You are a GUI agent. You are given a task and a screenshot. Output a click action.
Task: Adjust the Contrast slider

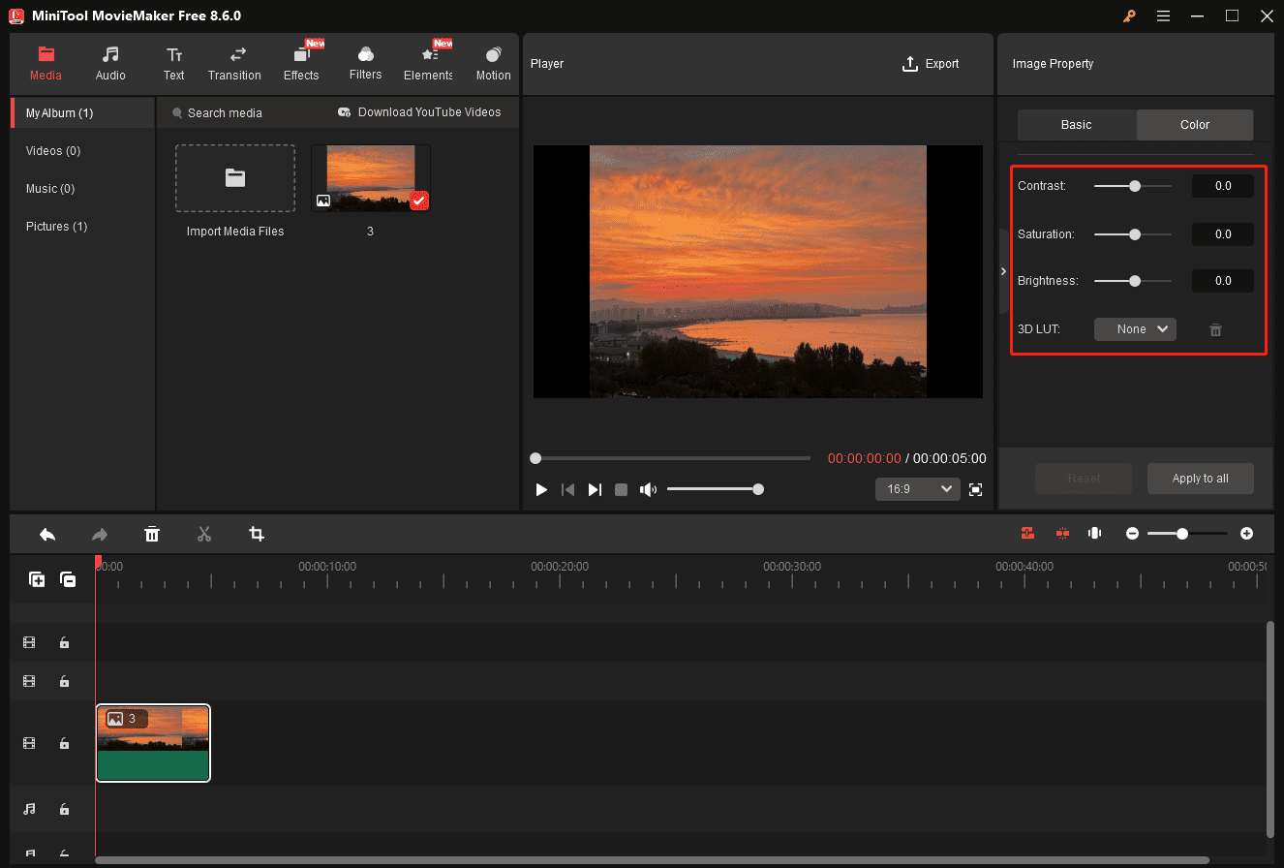[1133, 186]
